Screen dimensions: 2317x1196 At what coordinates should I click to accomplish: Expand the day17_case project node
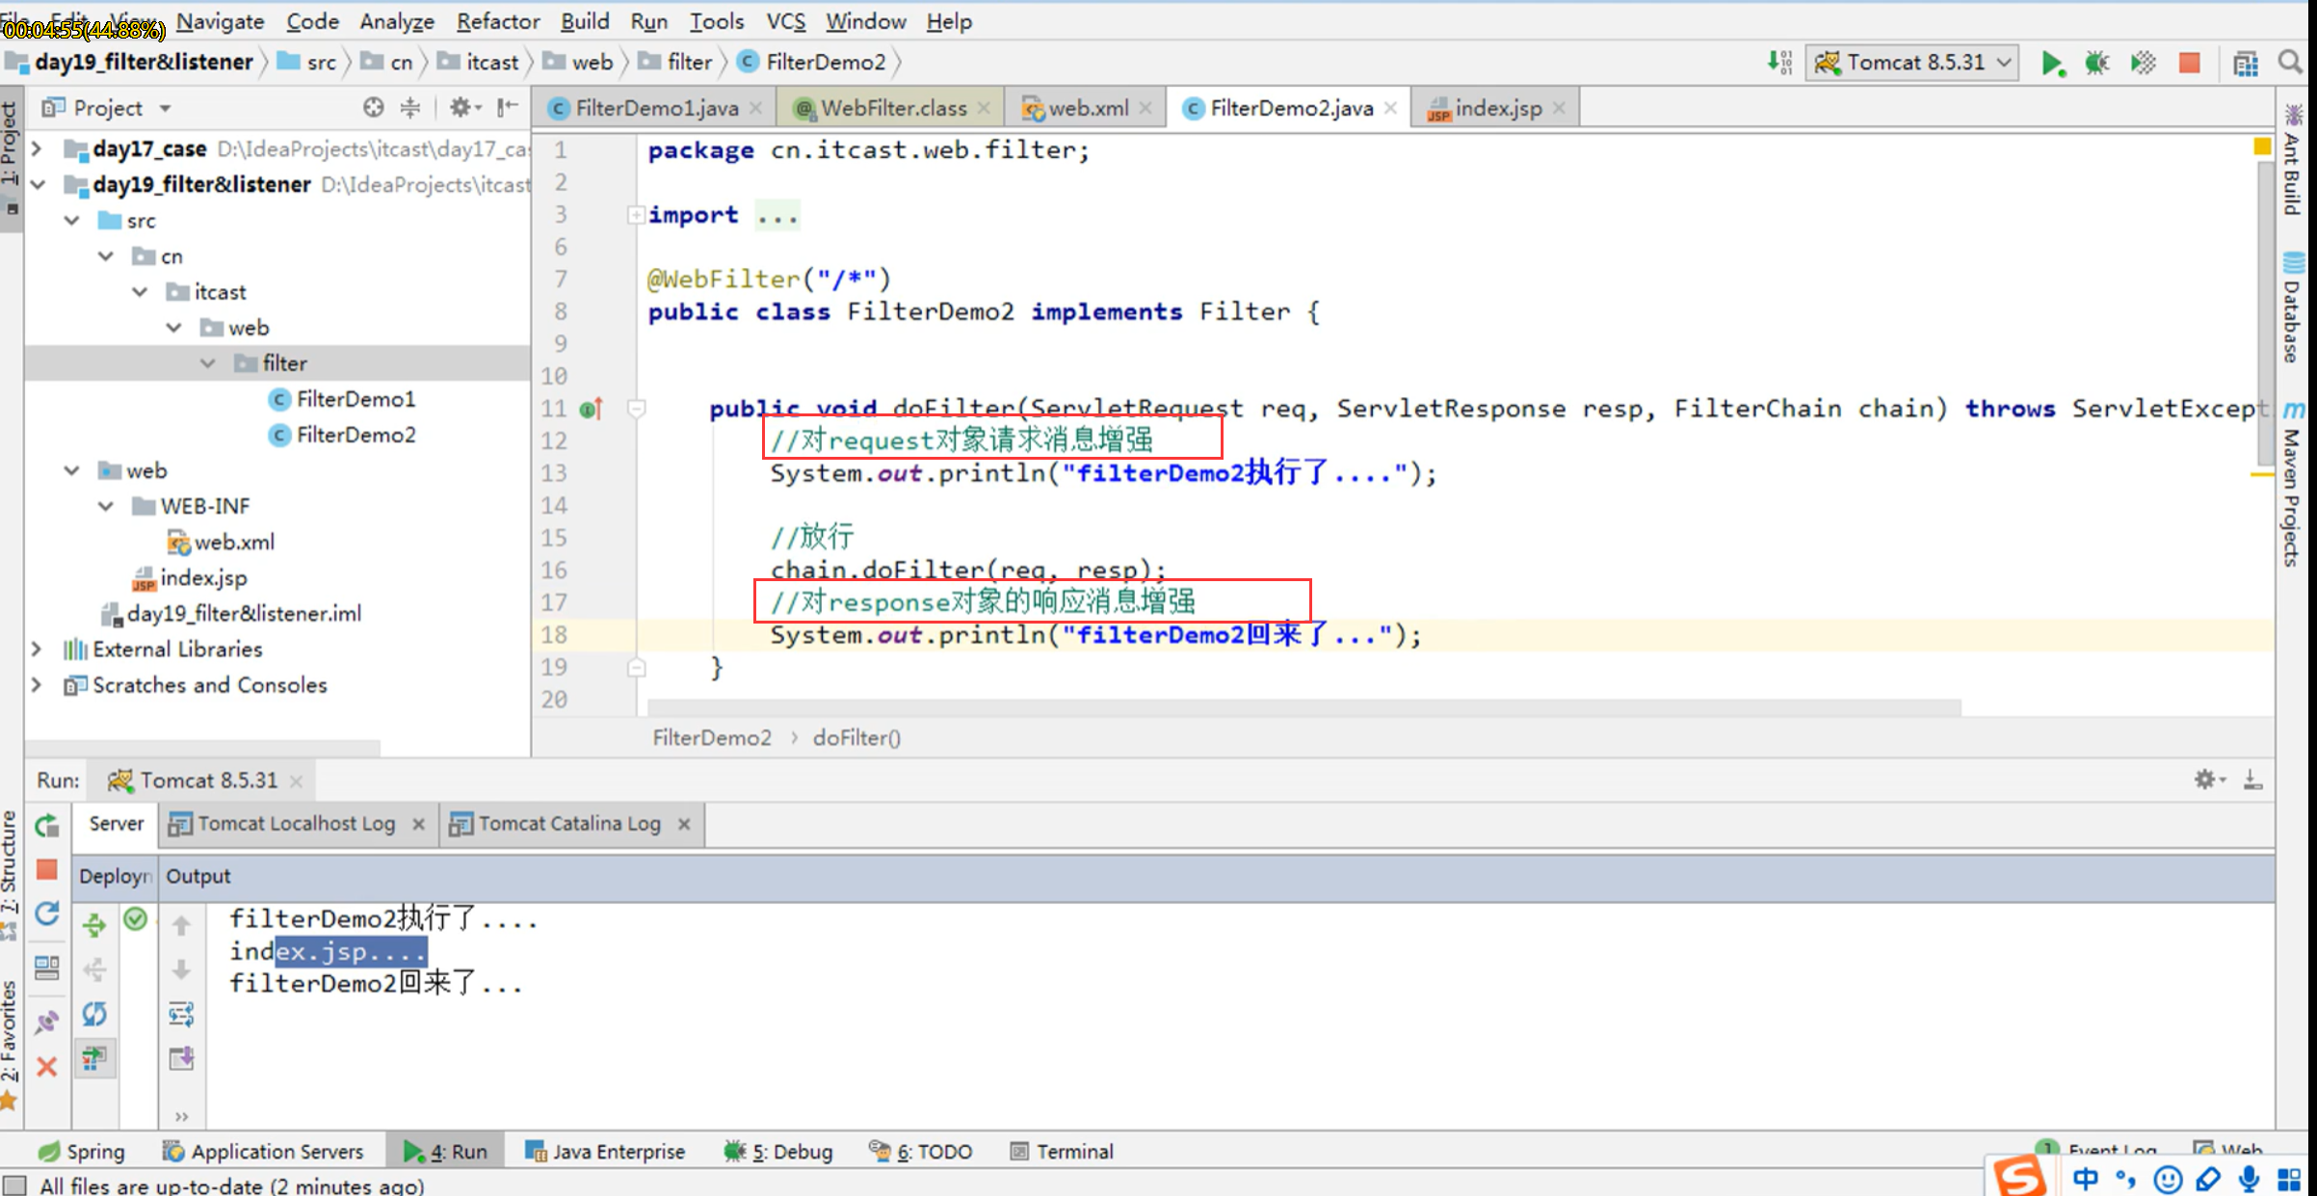tap(37, 149)
